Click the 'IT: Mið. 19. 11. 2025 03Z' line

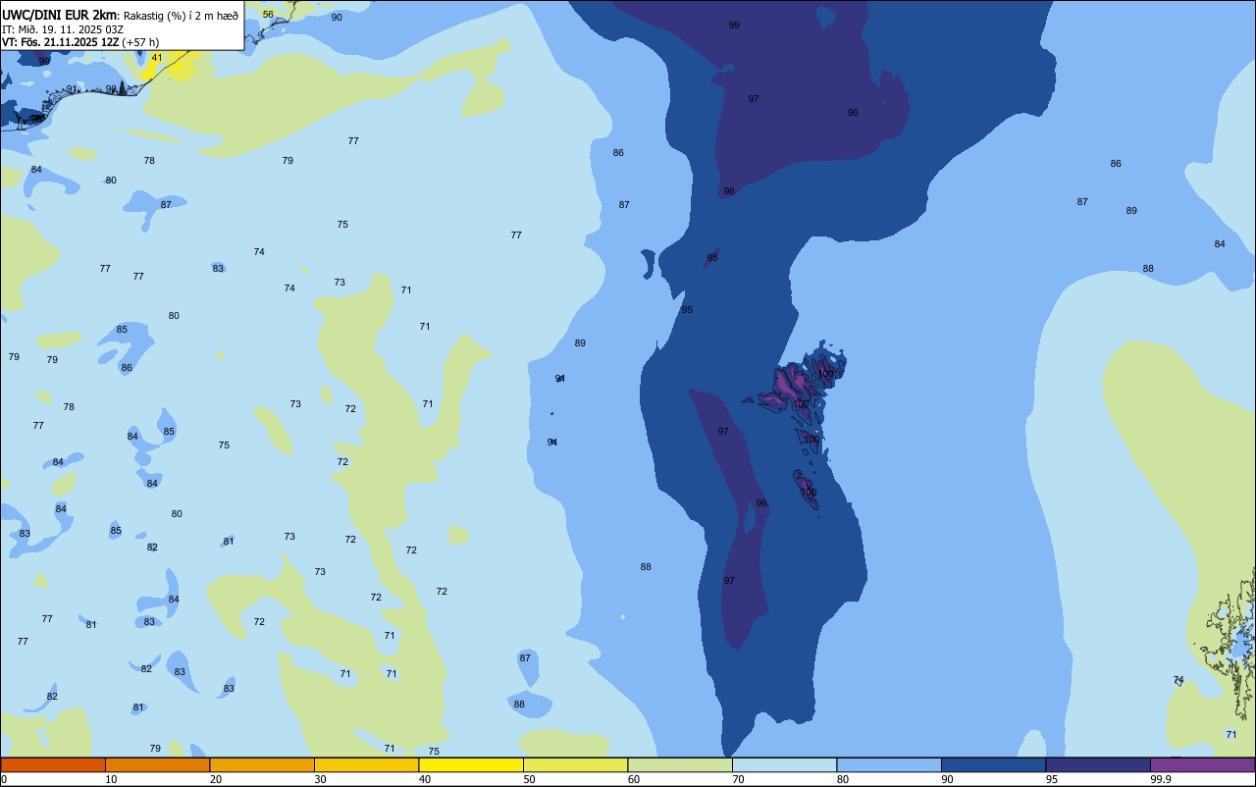click(63, 29)
